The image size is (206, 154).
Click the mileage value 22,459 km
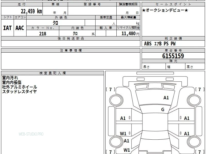[x=31, y=11]
